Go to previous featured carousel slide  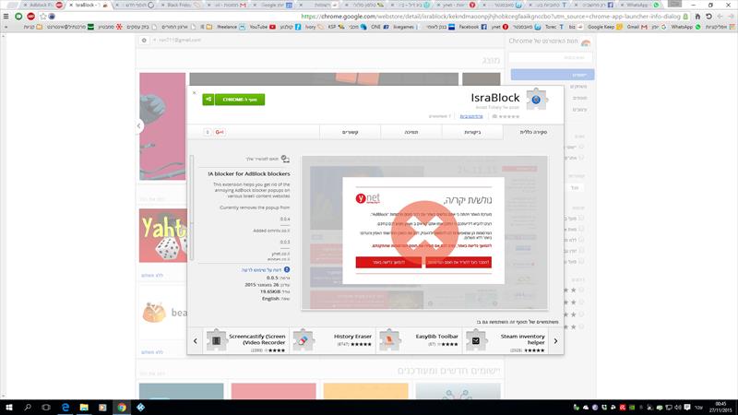pyautogui.click(x=139, y=125)
